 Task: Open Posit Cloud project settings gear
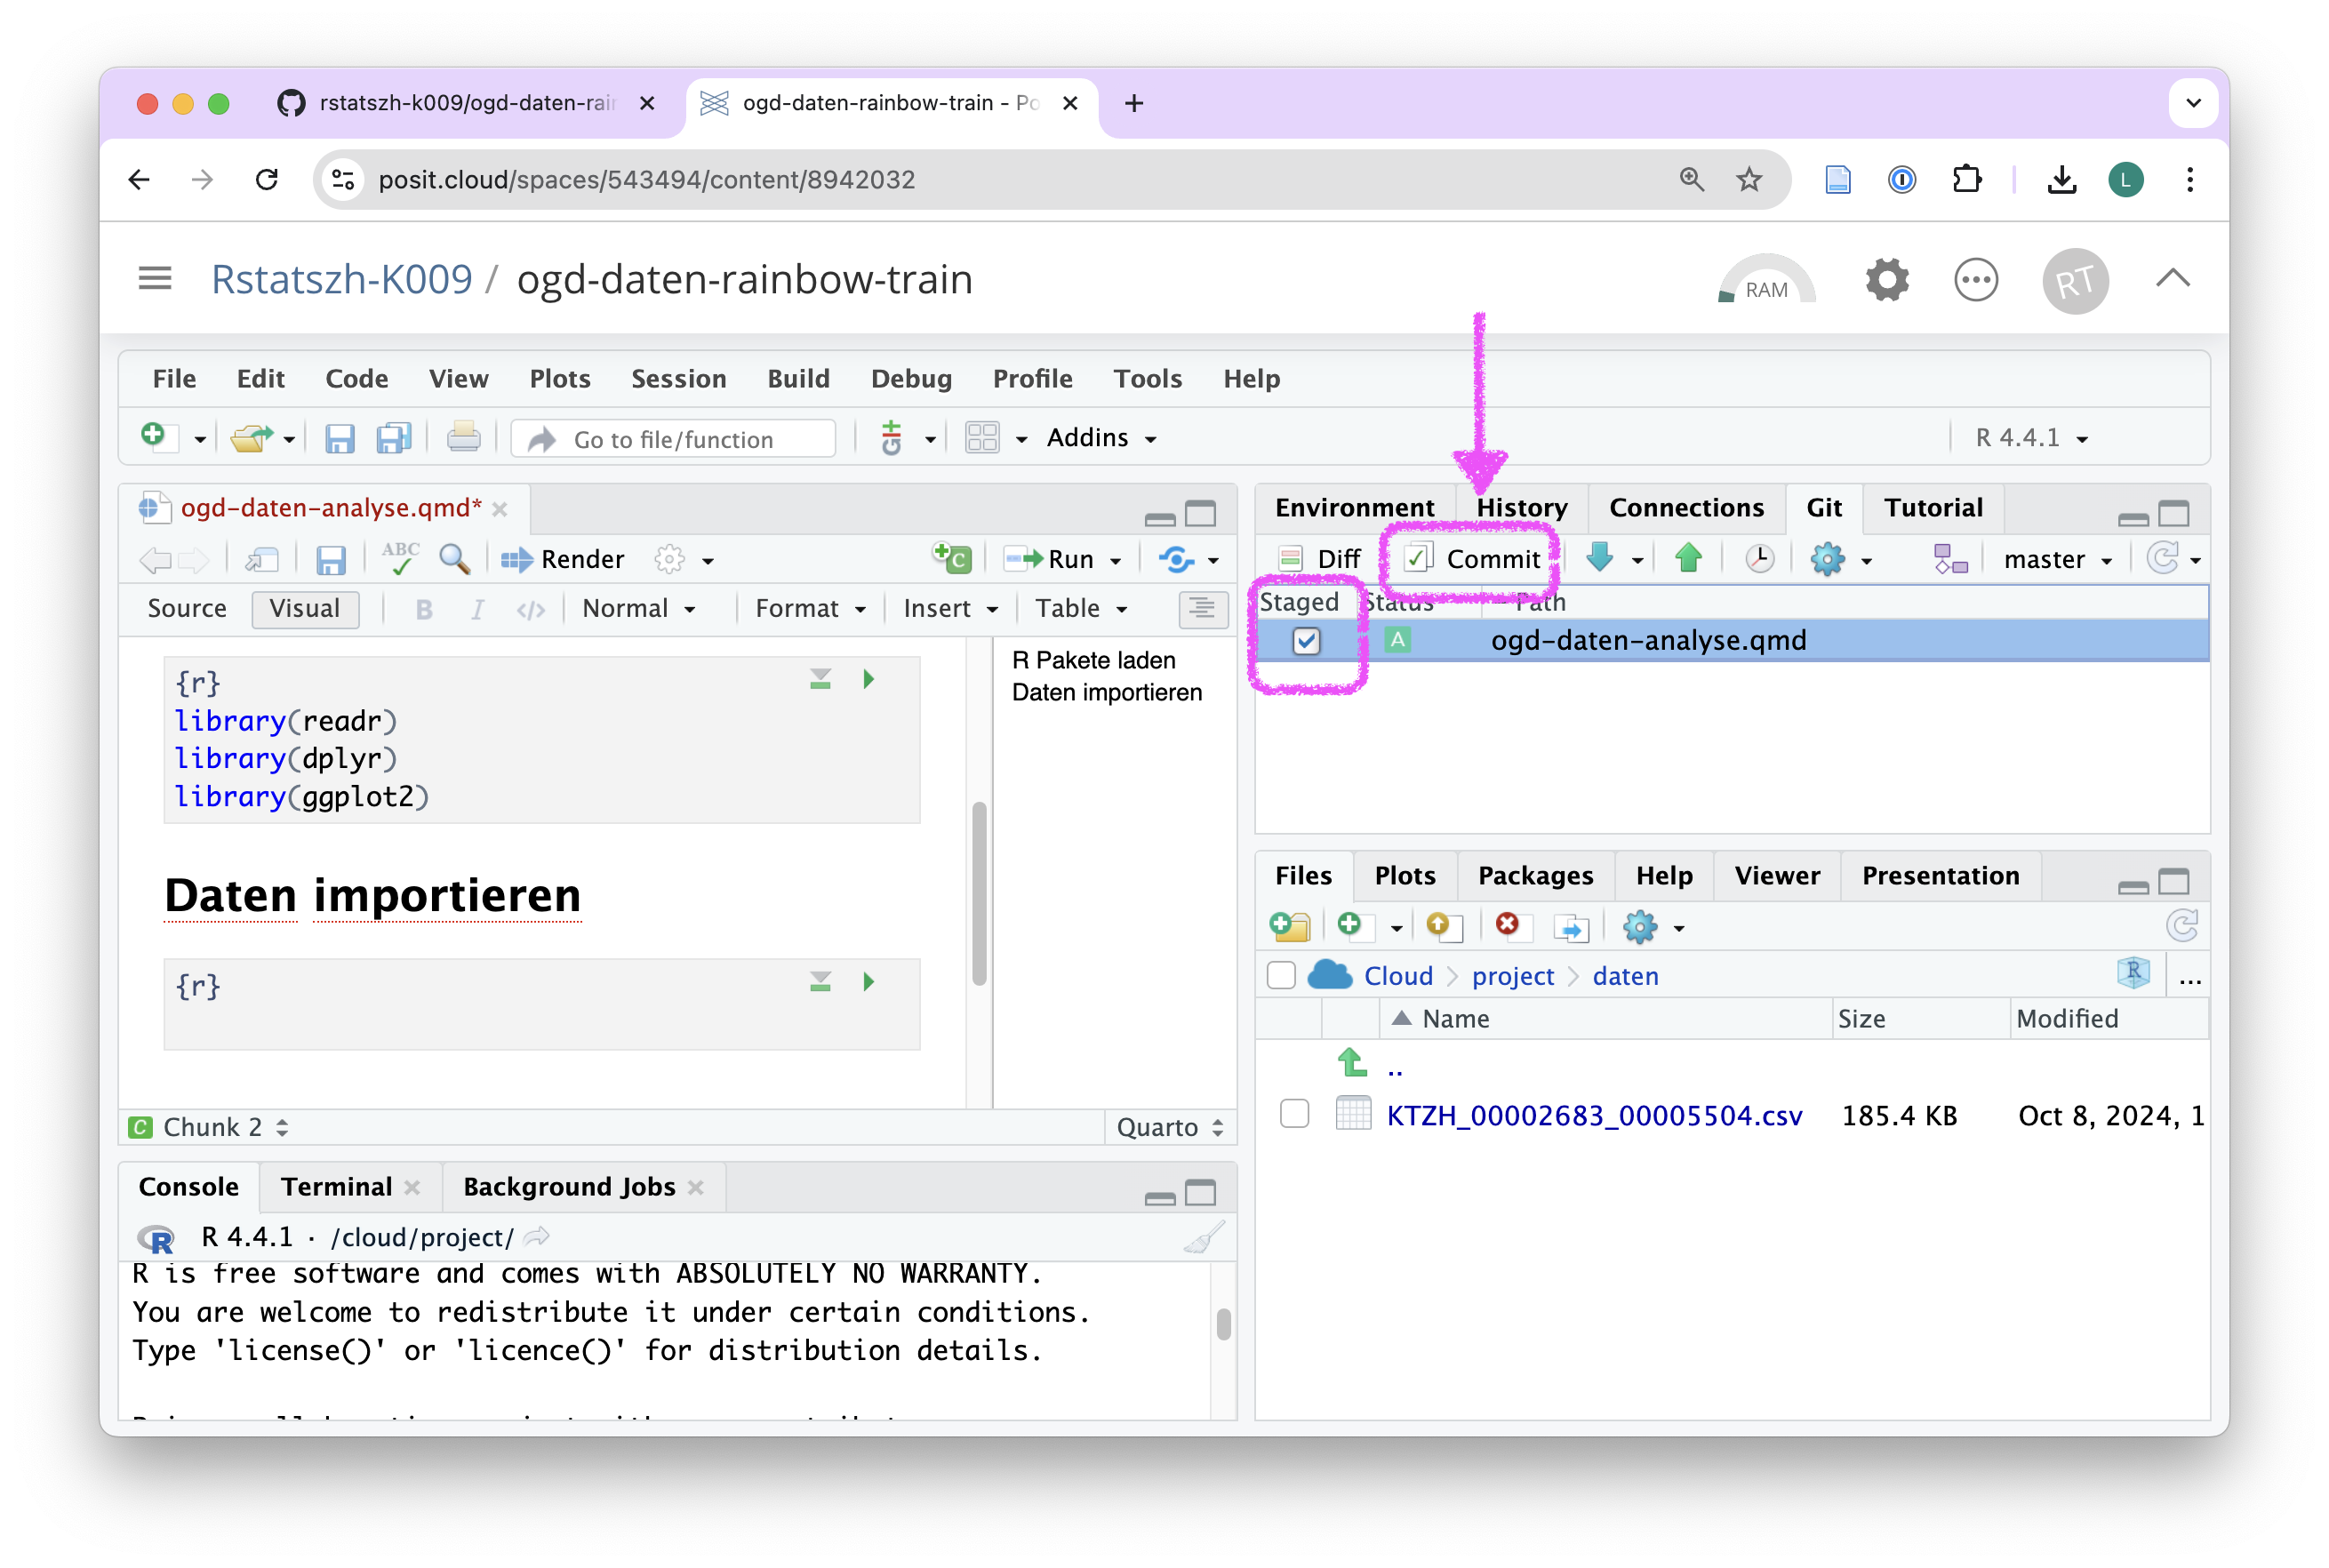pos(1887,280)
